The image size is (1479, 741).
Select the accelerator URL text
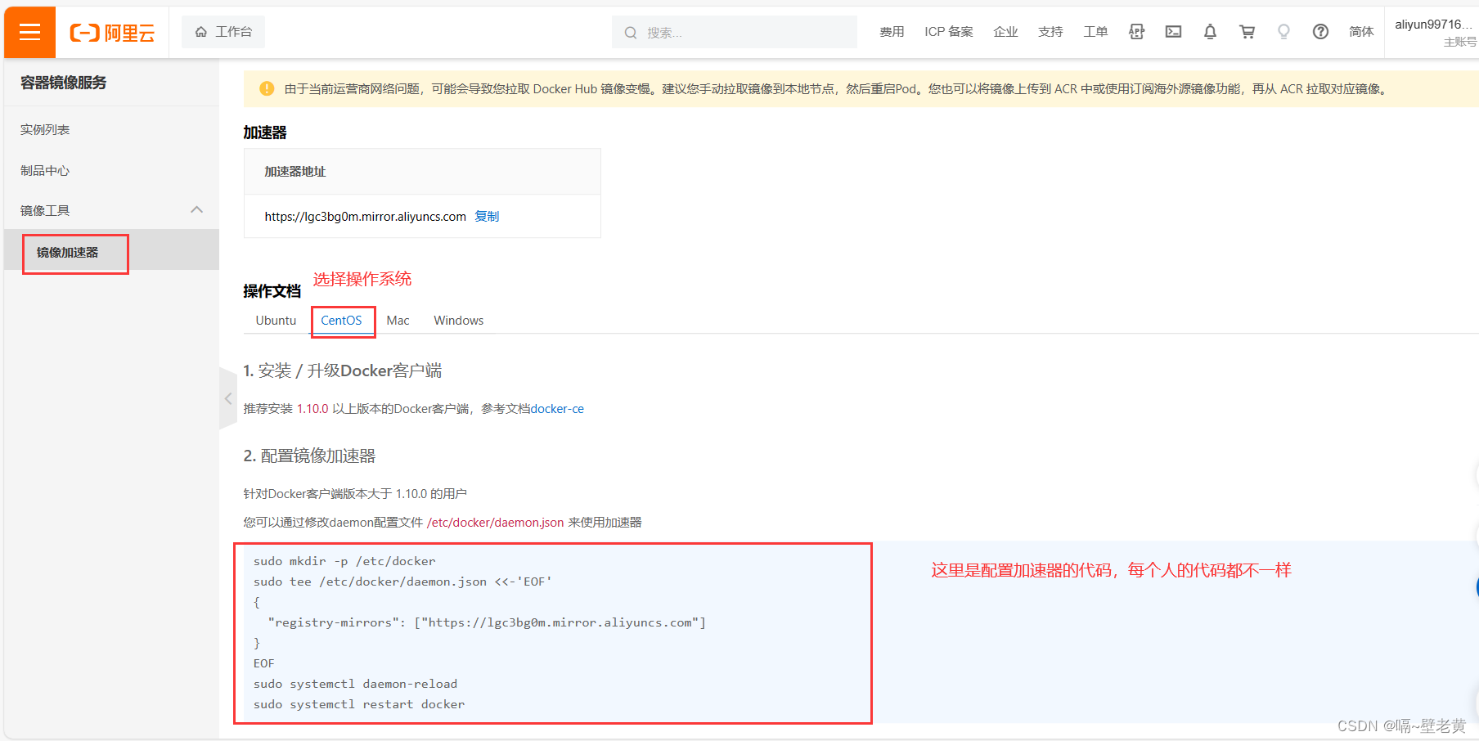(x=365, y=217)
